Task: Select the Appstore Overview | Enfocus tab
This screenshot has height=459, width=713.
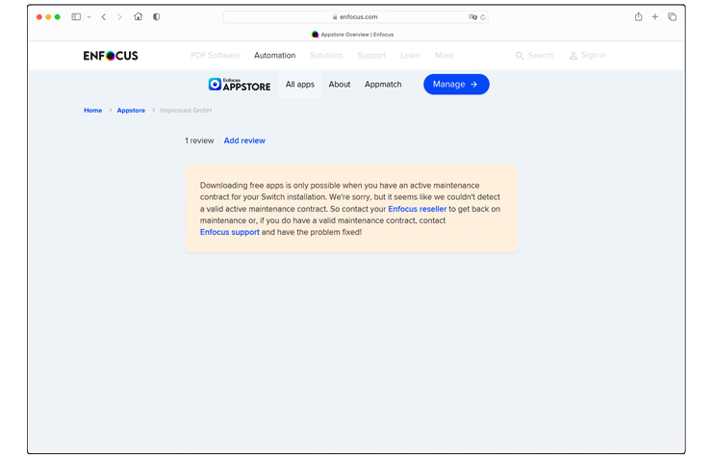Action: coord(352,35)
